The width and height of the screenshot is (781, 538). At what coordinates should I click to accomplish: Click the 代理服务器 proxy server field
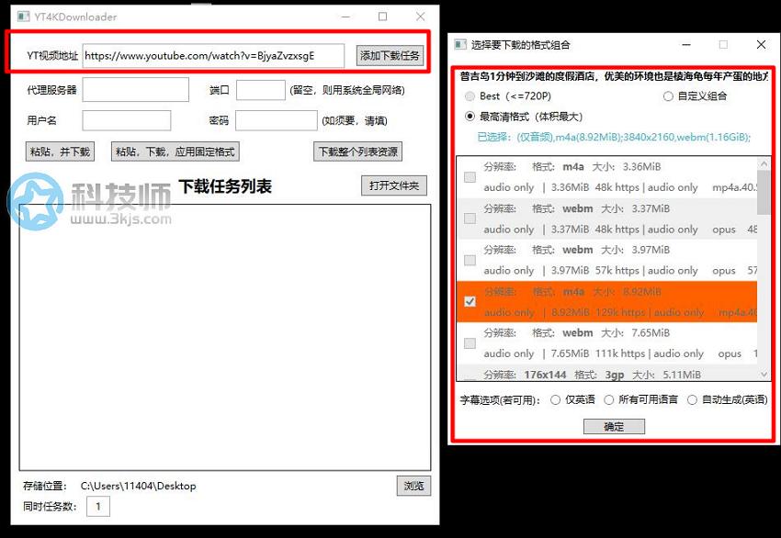click(x=135, y=90)
